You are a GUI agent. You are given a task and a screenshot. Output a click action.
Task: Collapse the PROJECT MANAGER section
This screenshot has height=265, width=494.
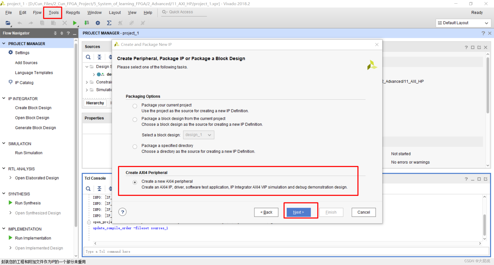(x=4, y=44)
